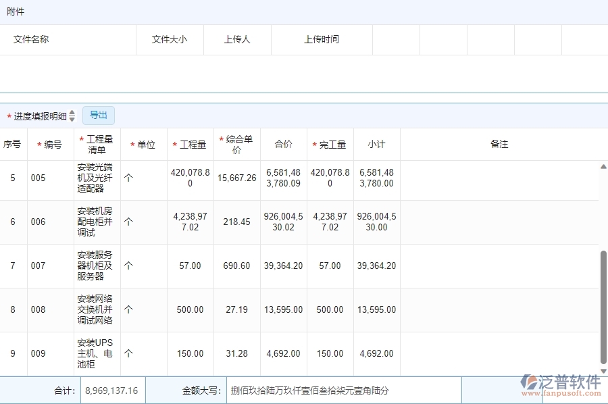The width and height of the screenshot is (608, 404).
Task: Click the 合计 total field showing 8,969,137.16
Action: coord(111,390)
